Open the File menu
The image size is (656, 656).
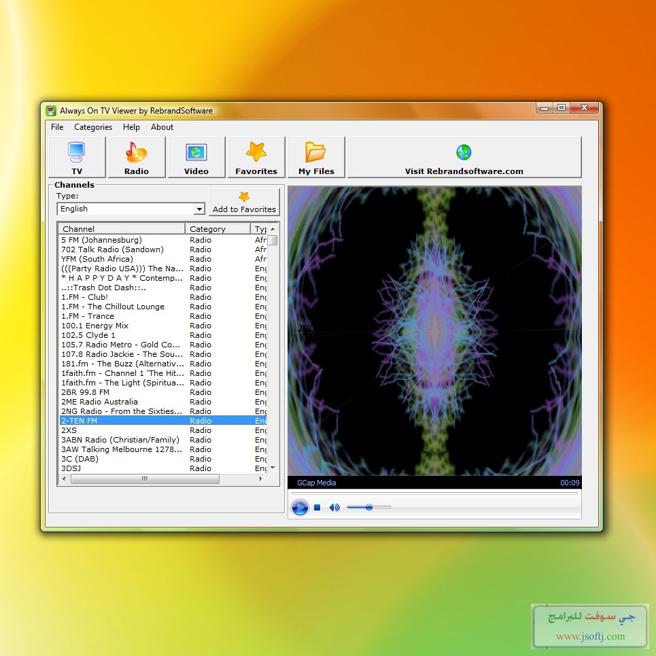pos(57,127)
